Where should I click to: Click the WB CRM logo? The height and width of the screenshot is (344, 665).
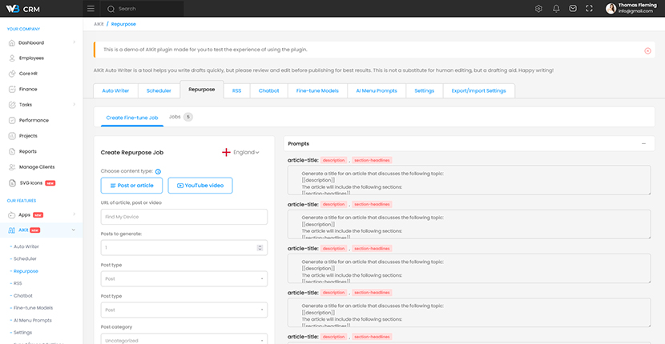pyautogui.click(x=23, y=9)
